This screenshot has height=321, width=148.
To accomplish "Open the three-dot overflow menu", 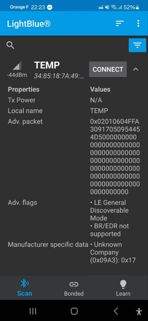I will pos(138,24).
